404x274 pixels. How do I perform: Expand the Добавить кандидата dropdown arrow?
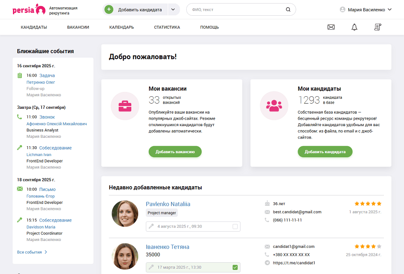173,9
